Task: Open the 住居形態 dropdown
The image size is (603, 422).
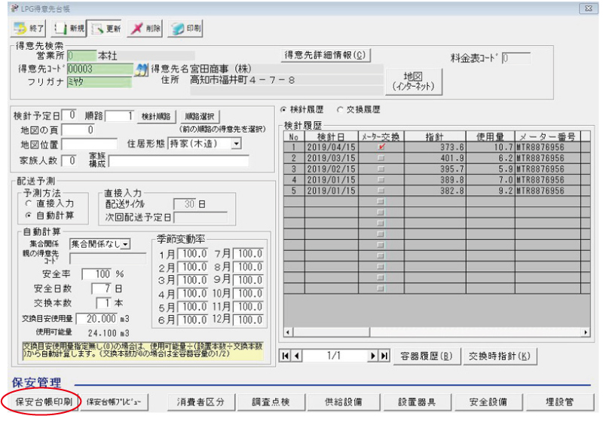Action: 237,143
